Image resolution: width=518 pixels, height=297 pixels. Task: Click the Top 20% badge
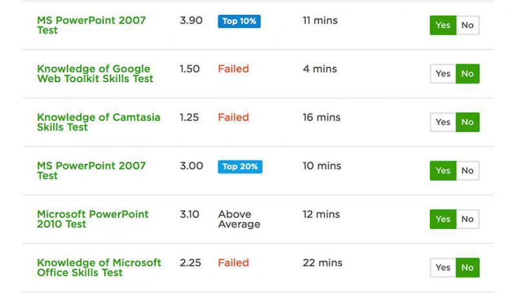click(x=240, y=167)
